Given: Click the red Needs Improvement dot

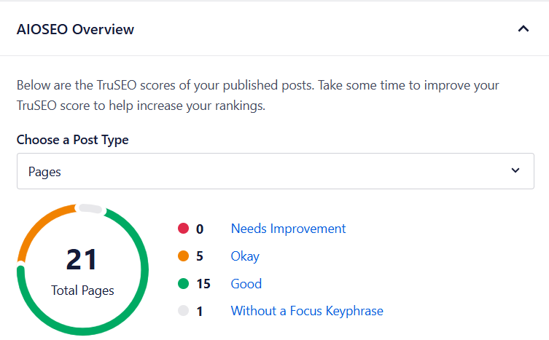Looking at the screenshot, I should [183, 229].
